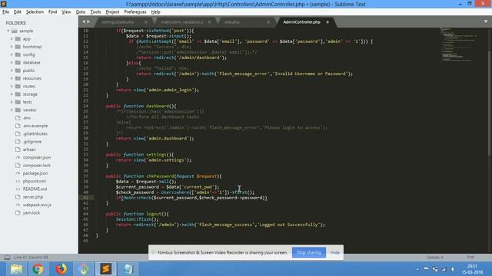Open the tab list dropdown arrow
The width and height of the screenshot is (492, 276).
pyautogui.click(x=486, y=21)
